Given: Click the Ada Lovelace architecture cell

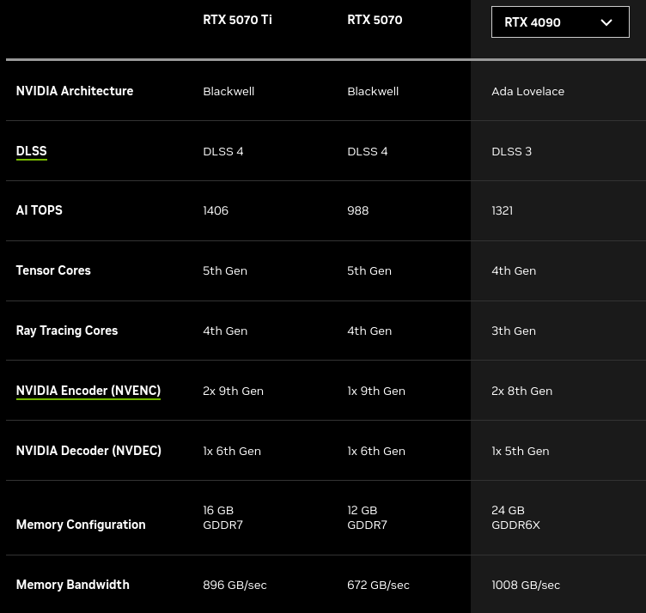Looking at the screenshot, I should click(x=527, y=91).
